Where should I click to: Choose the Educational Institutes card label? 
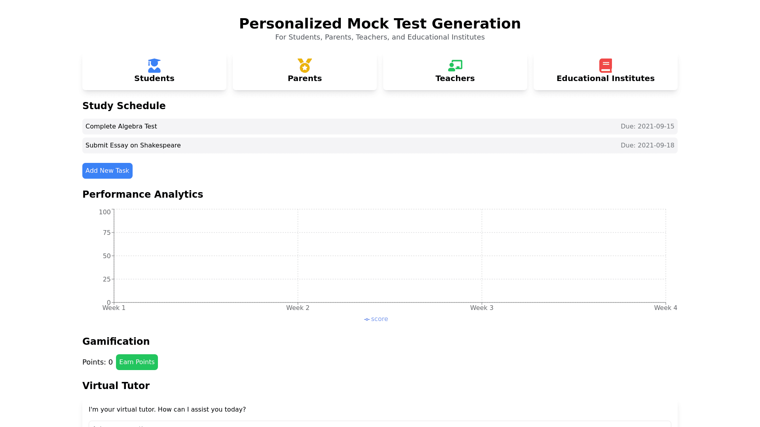(606, 78)
